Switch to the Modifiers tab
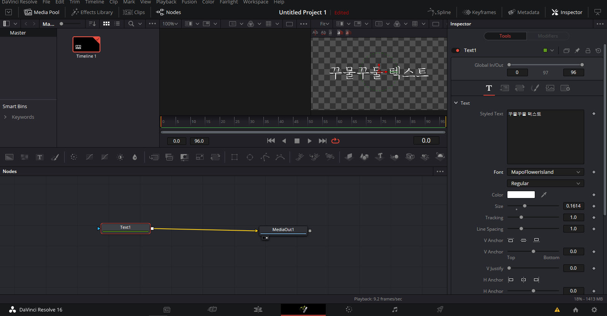Image resolution: width=607 pixels, height=316 pixels. [x=548, y=36]
